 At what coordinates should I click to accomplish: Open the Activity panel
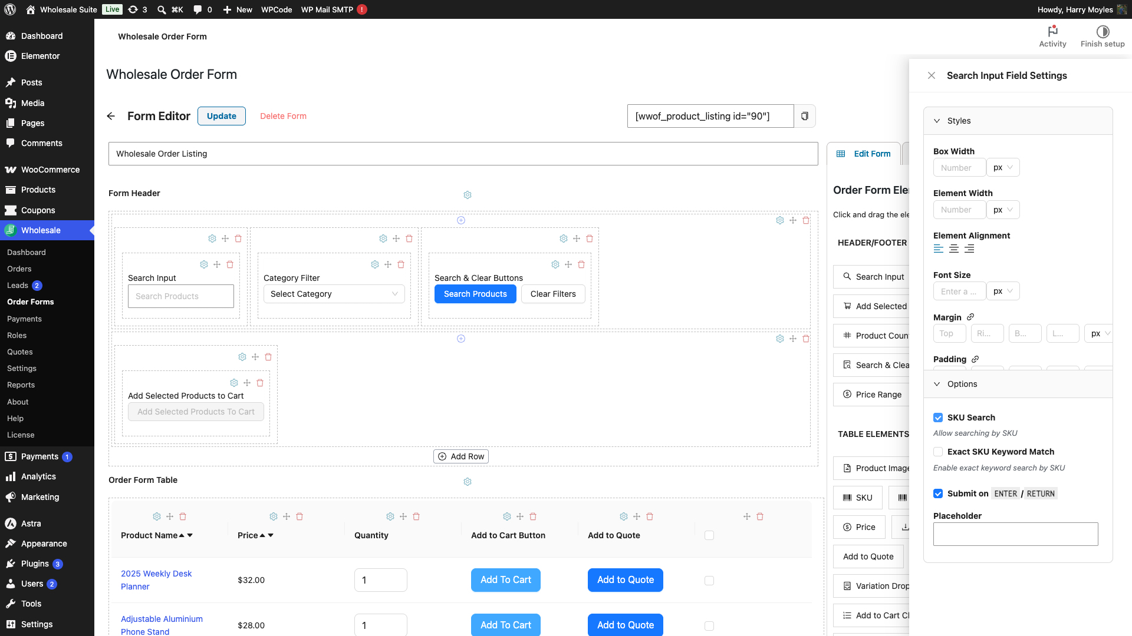click(x=1052, y=37)
